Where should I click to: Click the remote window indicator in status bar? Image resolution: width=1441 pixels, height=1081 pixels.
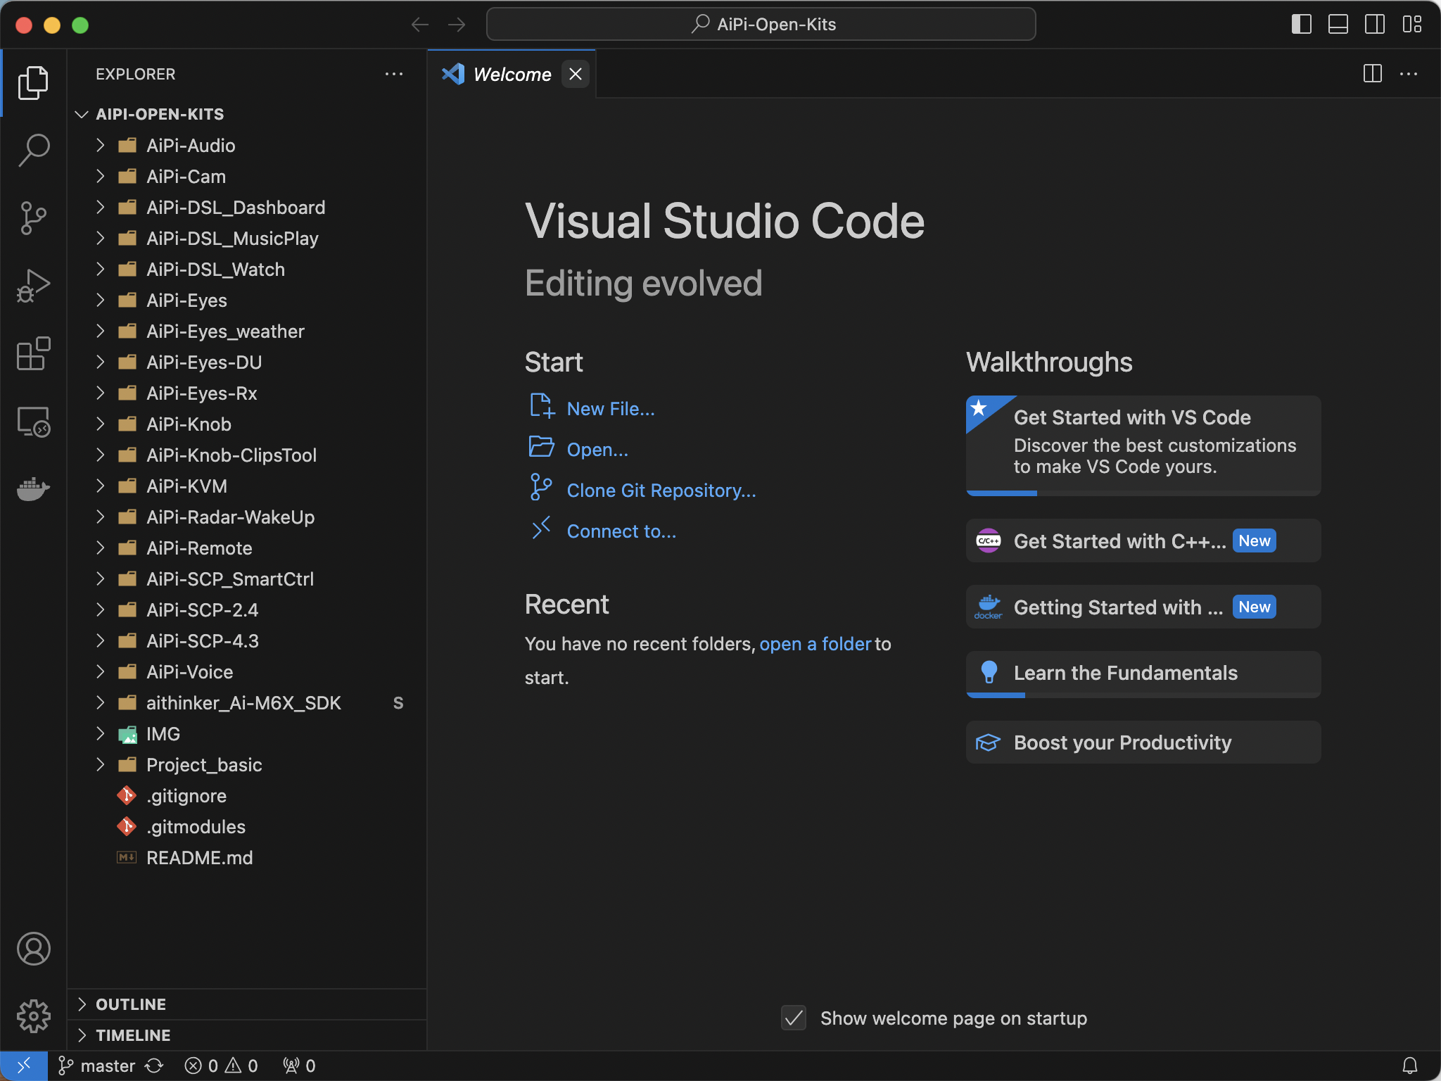[x=24, y=1066]
